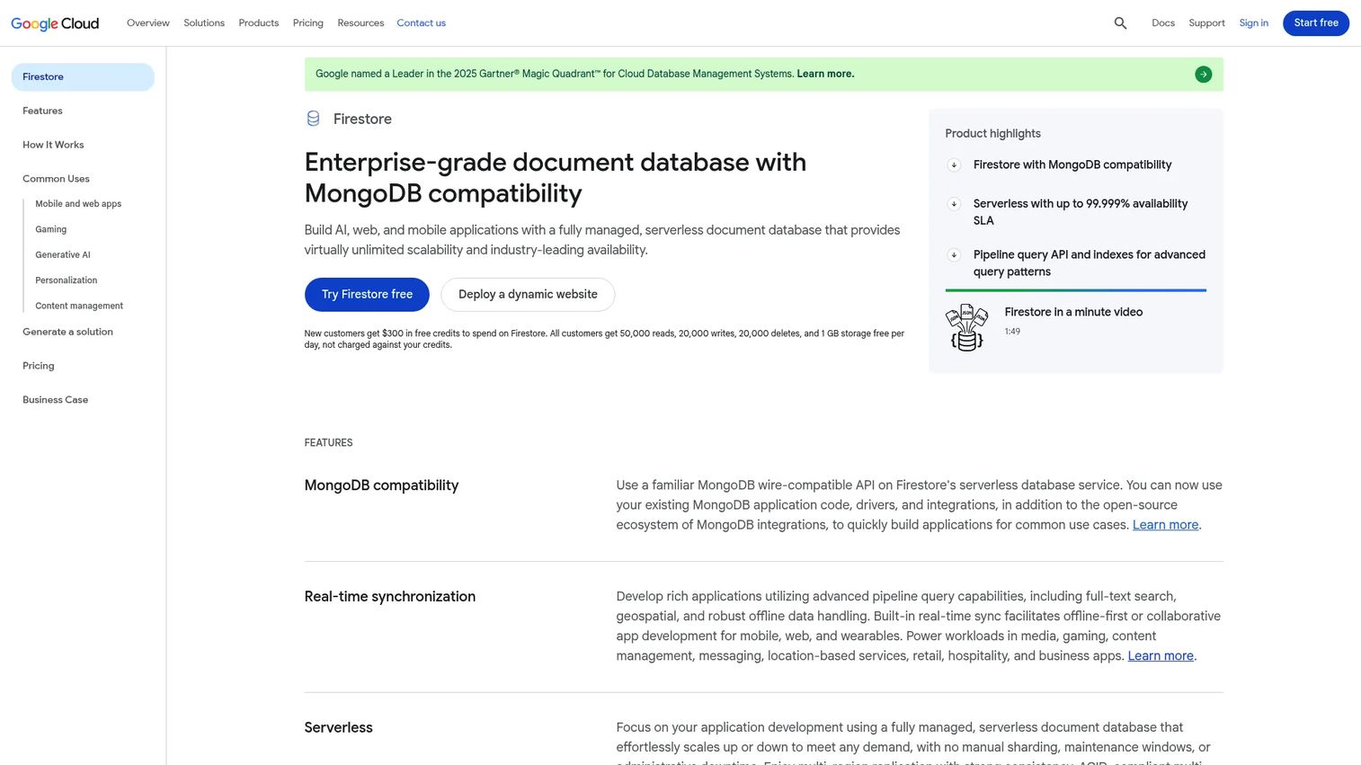1361x765 pixels.
Task: Open the Solutions menu
Action: coord(204,23)
